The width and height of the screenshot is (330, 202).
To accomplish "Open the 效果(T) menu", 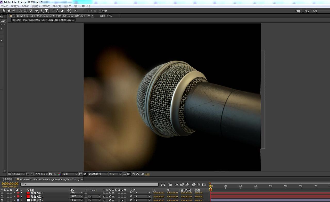I will [x=46, y=6].
